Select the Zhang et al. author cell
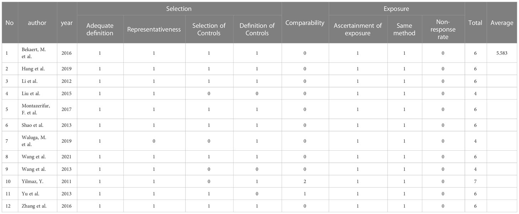 pos(37,206)
